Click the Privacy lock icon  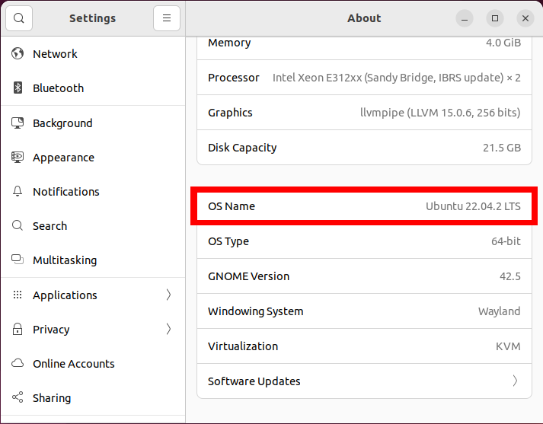pos(18,329)
